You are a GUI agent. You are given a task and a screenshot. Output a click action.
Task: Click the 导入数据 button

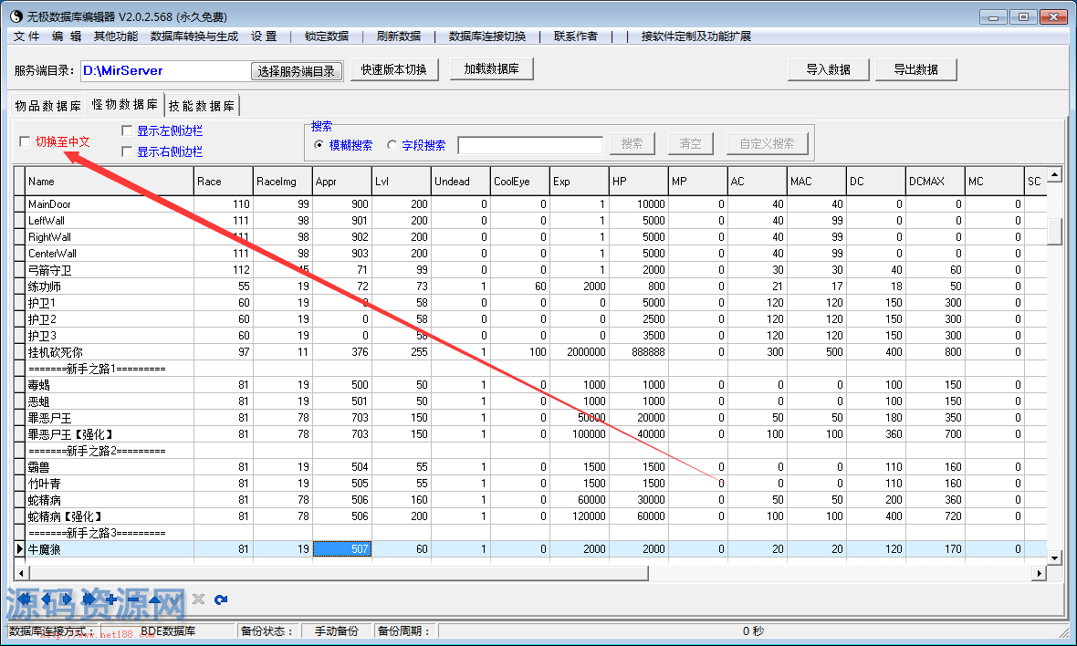829,69
